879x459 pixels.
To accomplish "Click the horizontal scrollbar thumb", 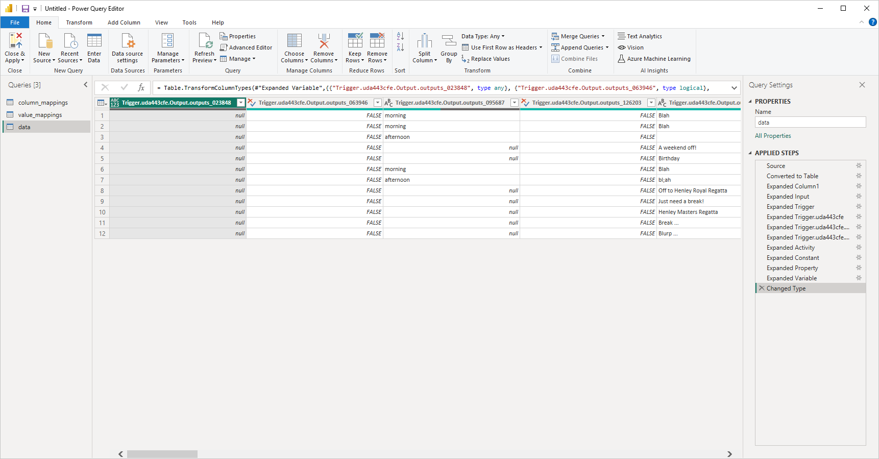I will tap(162, 454).
